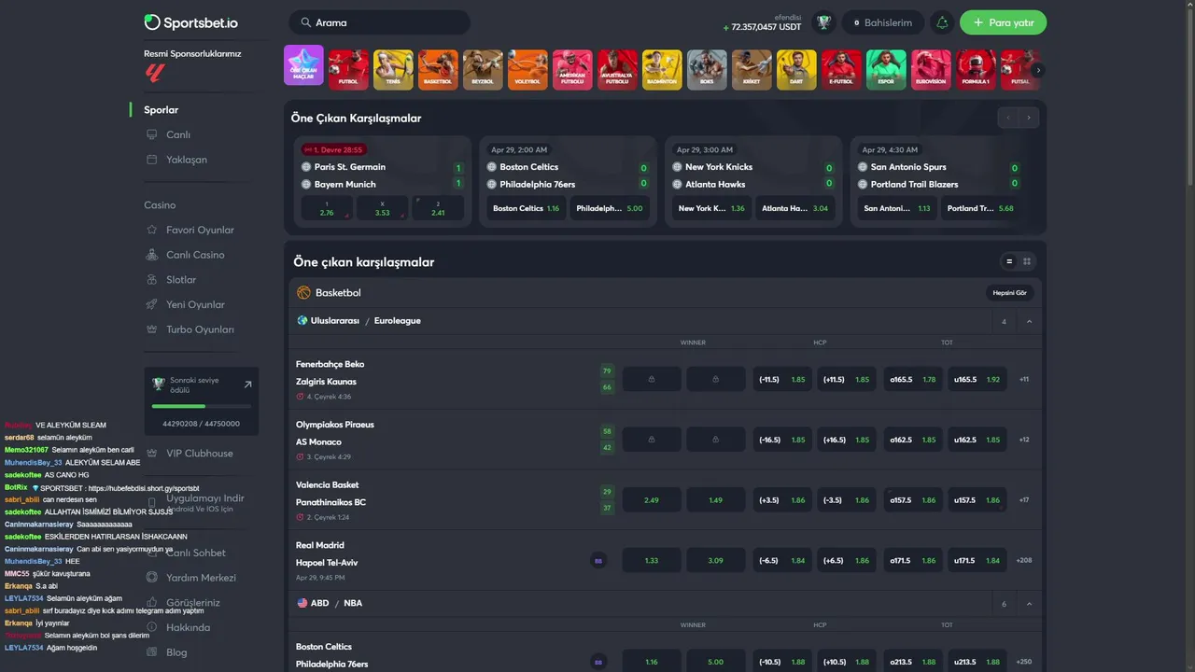Show next featured matches carousel arrow

[1029, 118]
